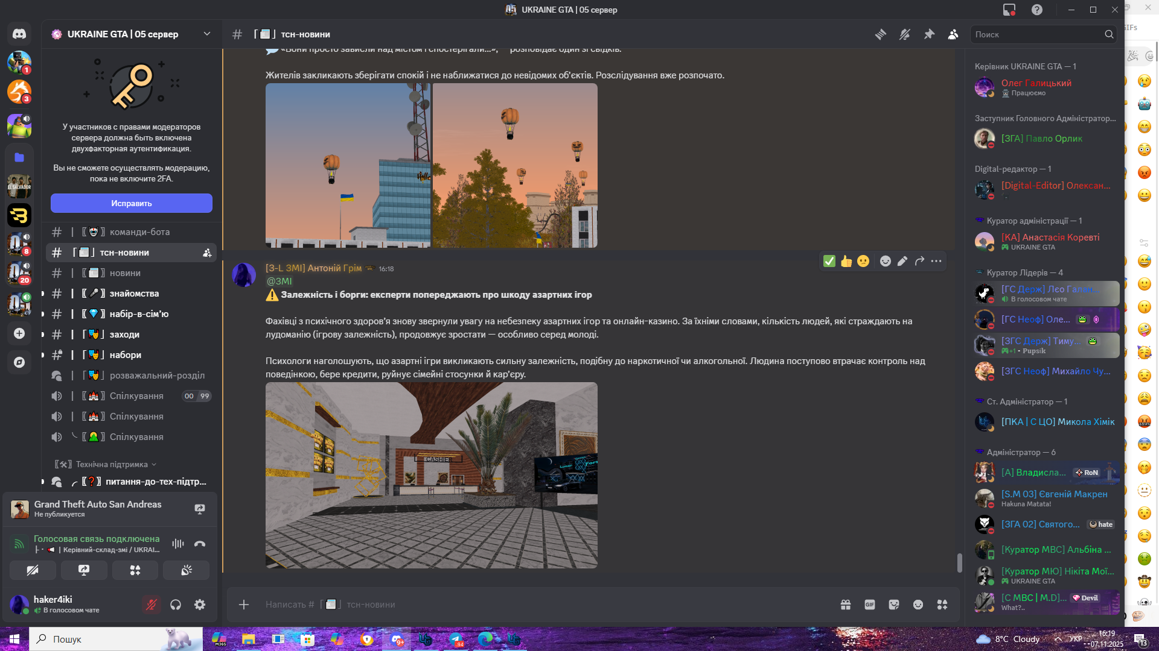
Task: Open Telegram from the taskbar
Action: [x=456, y=639]
